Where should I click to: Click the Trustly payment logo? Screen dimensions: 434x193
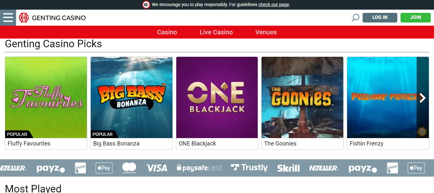249,168
